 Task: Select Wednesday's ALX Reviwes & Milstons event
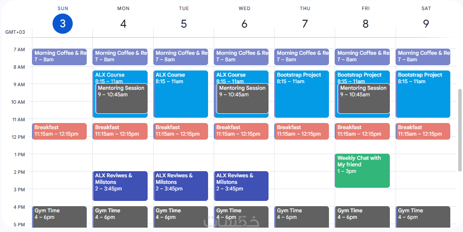pos(241,186)
